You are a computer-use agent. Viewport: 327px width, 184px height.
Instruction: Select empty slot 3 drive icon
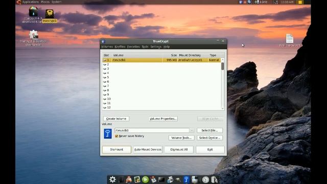[105, 69]
